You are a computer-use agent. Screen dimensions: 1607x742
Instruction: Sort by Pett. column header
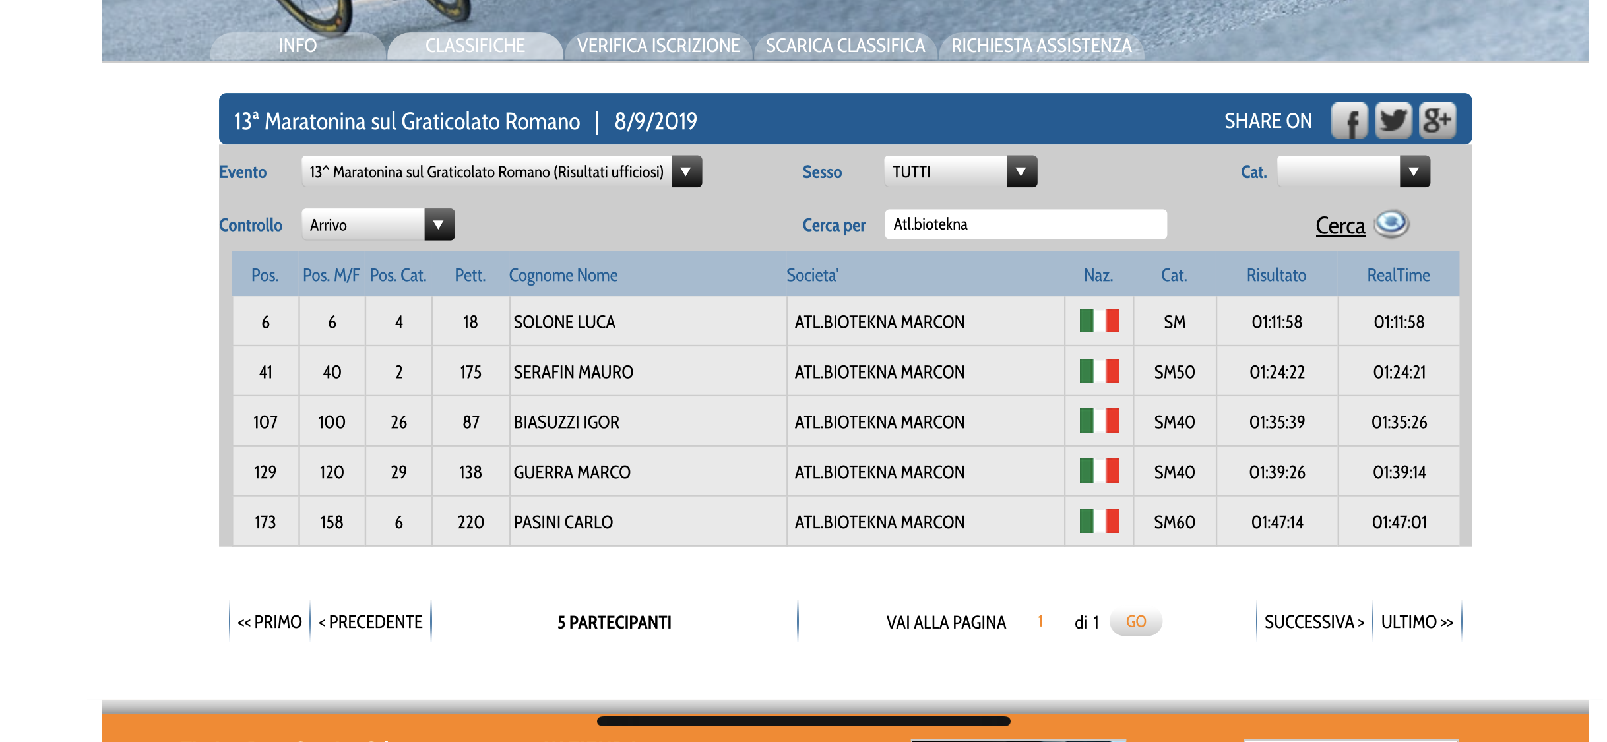click(470, 275)
